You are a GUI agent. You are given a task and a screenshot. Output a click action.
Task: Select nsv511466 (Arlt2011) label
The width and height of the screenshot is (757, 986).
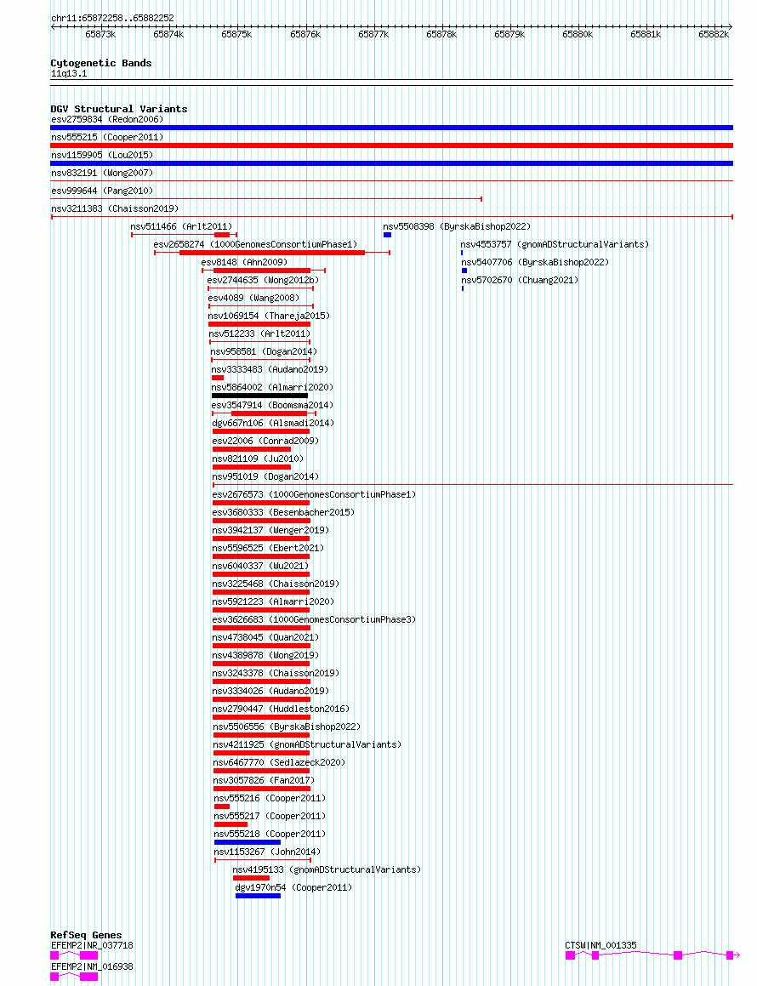tap(182, 226)
